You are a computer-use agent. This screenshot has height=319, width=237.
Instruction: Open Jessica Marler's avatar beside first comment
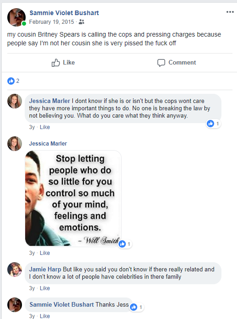click(x=15, y=101)
